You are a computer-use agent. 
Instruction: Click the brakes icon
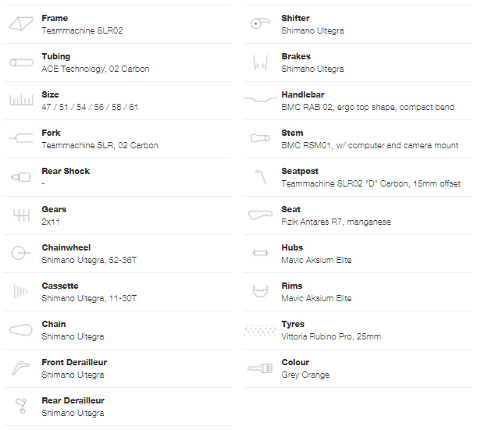(260, 62)
